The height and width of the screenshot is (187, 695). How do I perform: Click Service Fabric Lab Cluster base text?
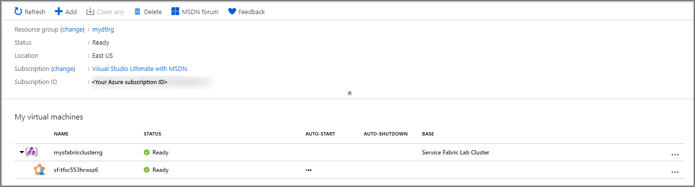click(456, 153)
